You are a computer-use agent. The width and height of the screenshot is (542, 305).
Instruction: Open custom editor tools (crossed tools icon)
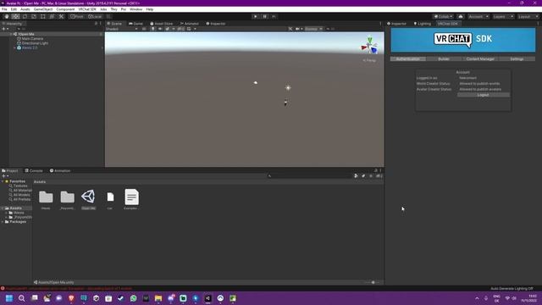pos(61,16)
